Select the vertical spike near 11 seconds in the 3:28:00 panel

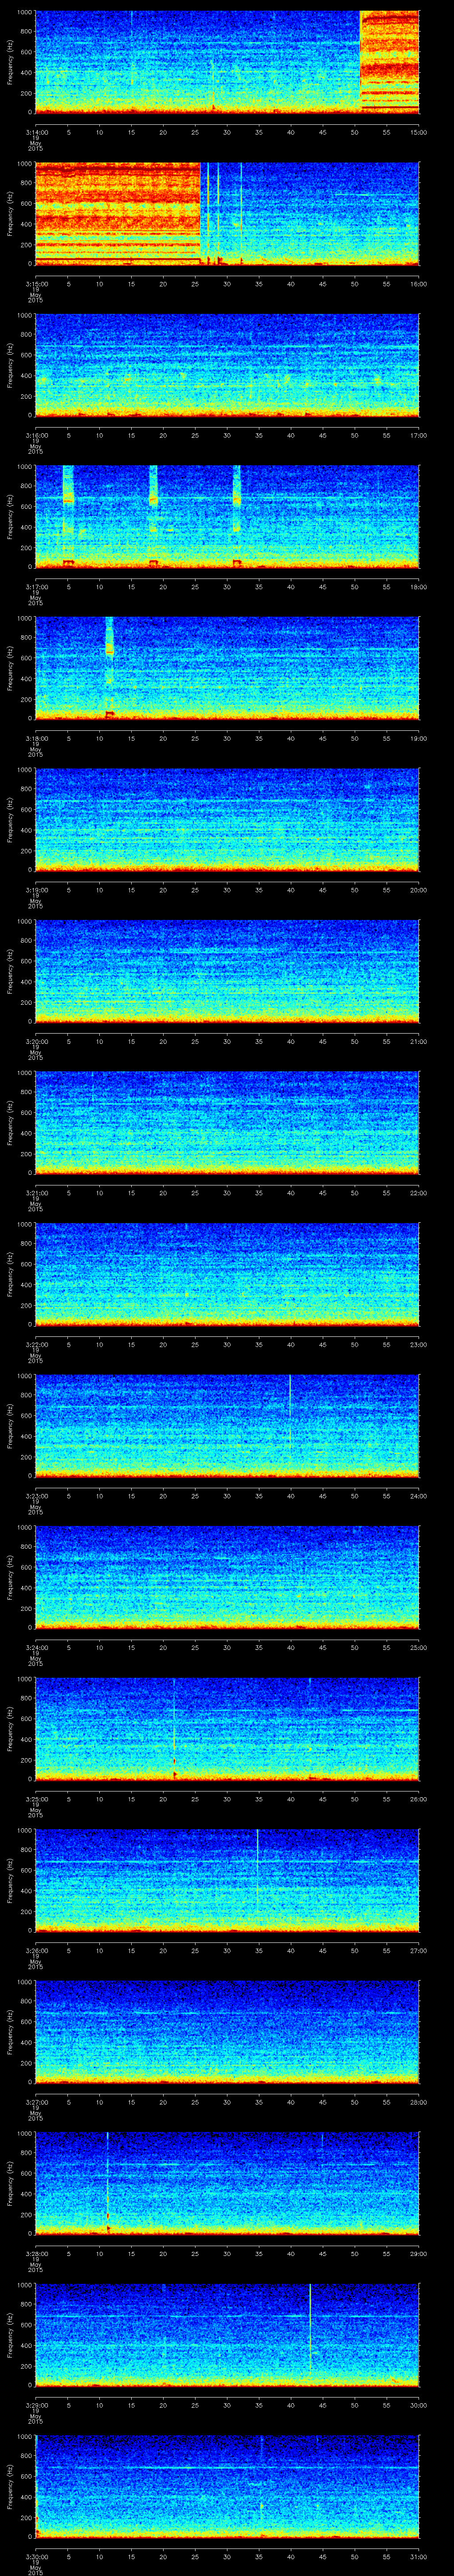pyautogui.click(x=108, y=2184)
